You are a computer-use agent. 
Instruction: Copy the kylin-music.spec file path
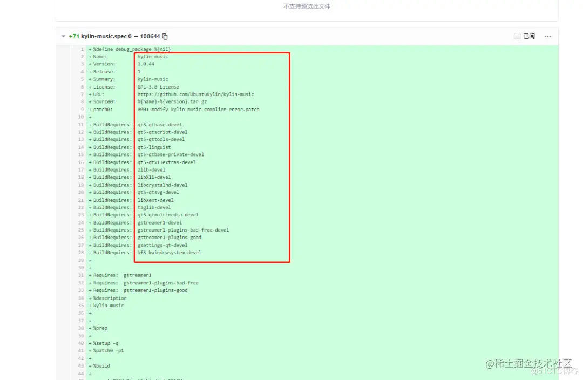[165, 37]
